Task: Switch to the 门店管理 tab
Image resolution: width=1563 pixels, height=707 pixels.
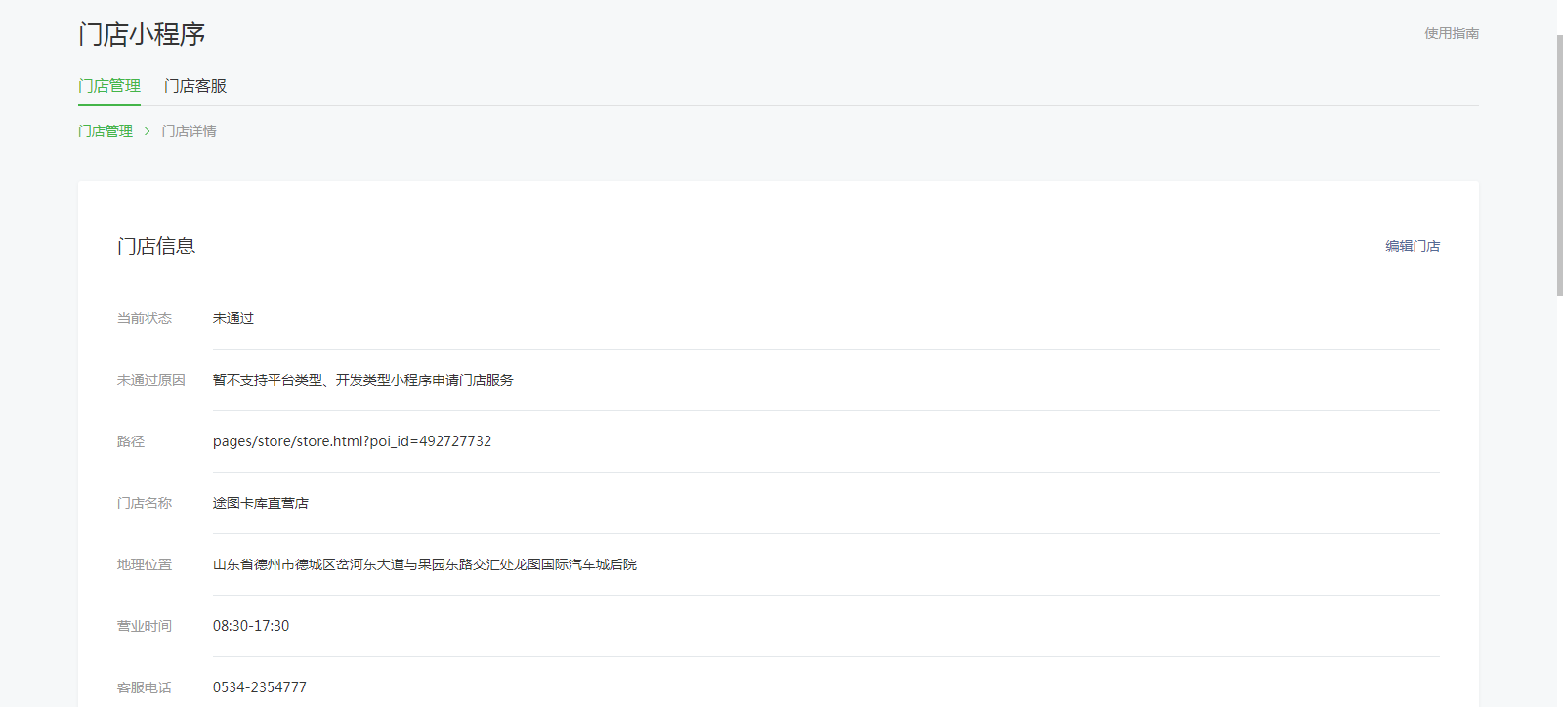Action: click(109, 86)
